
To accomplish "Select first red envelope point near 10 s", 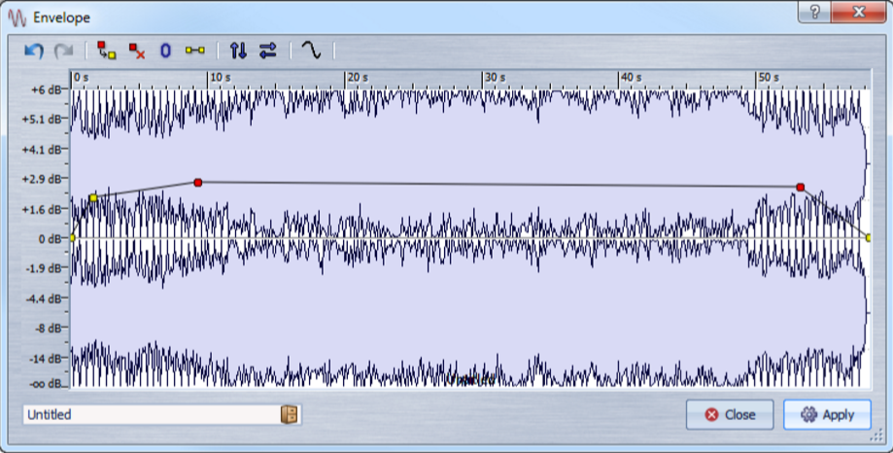I will (197, 183).
